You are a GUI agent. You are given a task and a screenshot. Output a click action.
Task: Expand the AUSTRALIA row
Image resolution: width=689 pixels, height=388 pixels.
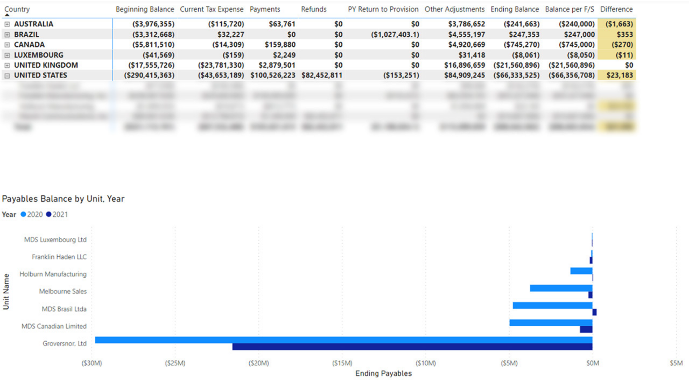[x=7, y=24]
